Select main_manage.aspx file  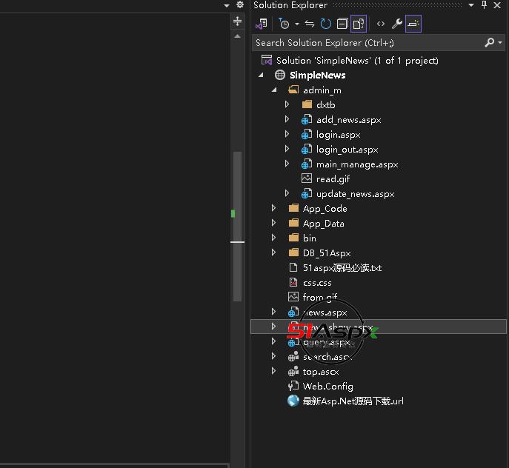point(357,164)
